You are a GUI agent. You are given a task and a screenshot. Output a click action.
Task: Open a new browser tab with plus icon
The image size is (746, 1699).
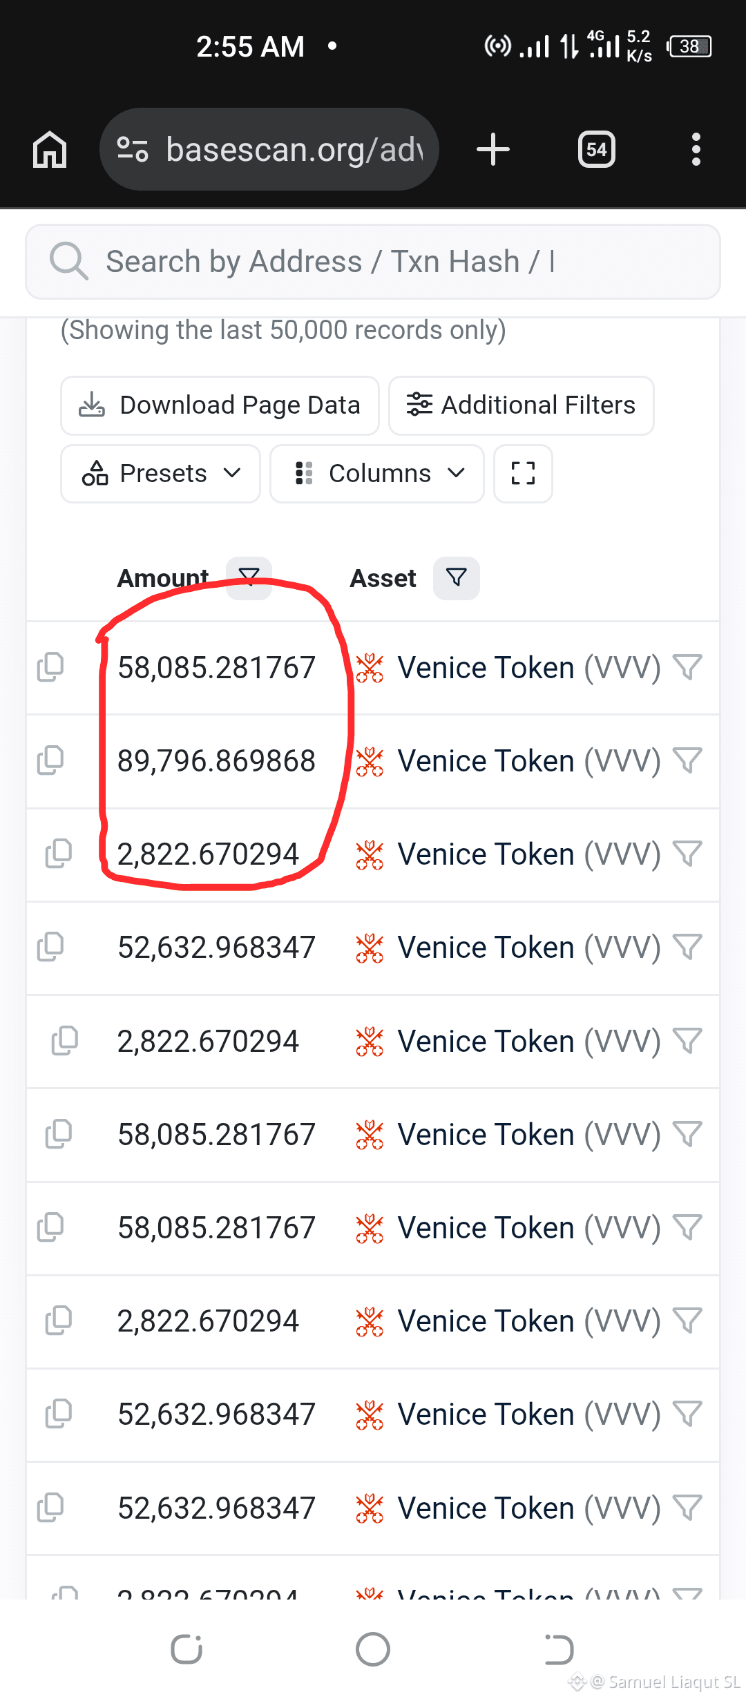[x=493, y=149]
